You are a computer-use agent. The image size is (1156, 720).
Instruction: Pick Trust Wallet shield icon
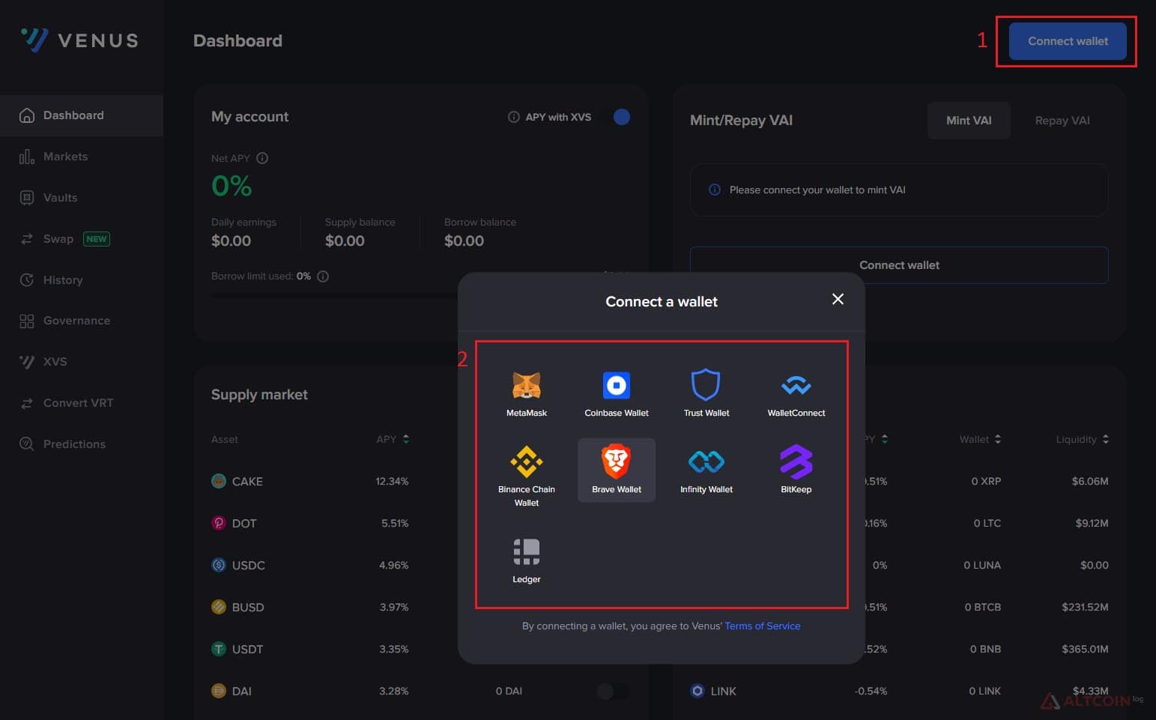706,385
